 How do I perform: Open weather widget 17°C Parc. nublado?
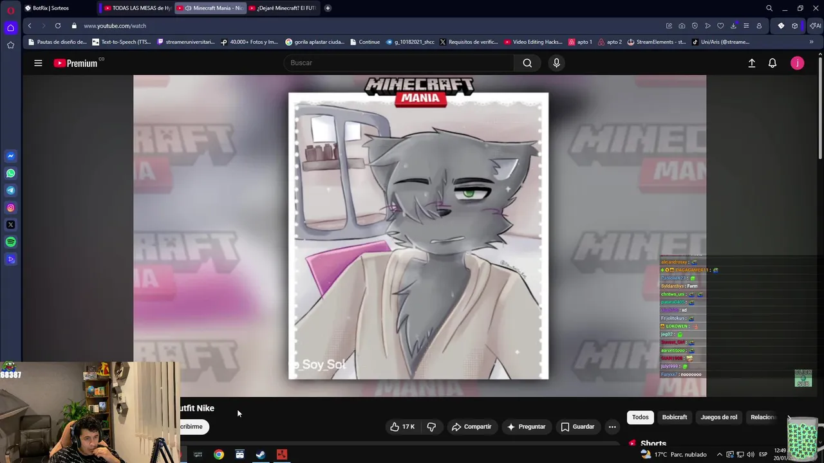point(673,455)
